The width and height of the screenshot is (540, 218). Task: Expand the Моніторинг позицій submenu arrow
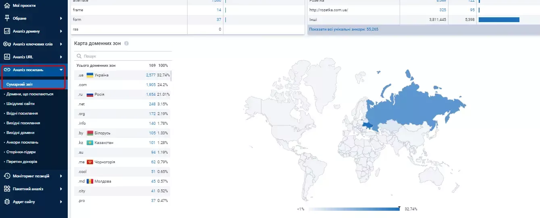(61, 176)
